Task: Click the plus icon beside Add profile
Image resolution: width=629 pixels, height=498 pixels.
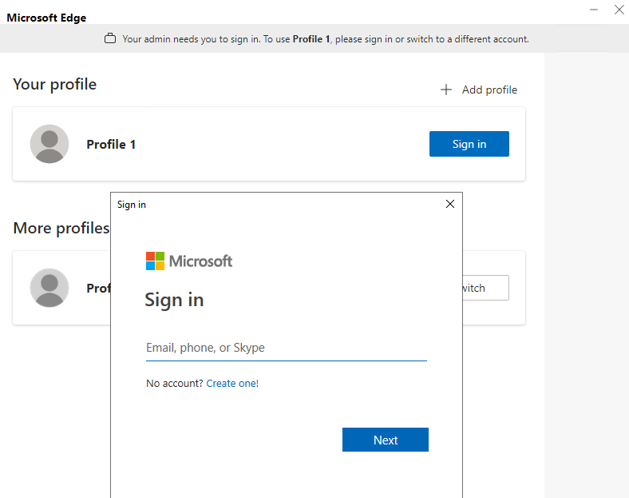Action: (x=445, y=90)
